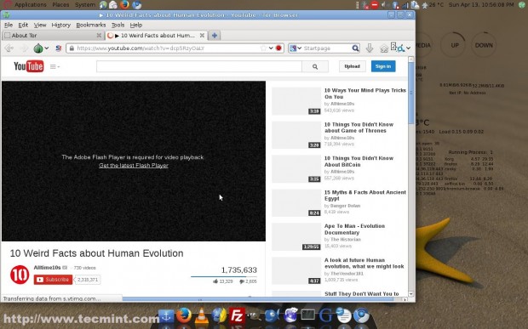The image size is (528, 329).
Task: Click the YouTube logo
Action: pos(29,66)
